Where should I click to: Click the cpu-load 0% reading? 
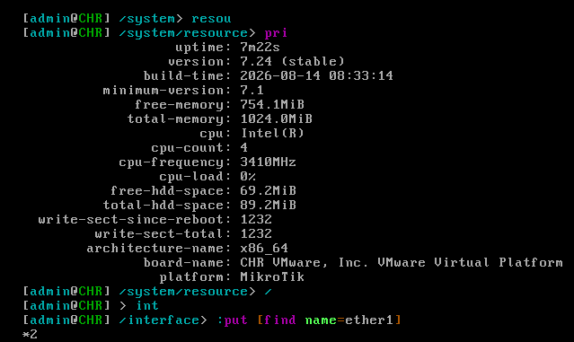pyautogui.click(x=248, y=176)
